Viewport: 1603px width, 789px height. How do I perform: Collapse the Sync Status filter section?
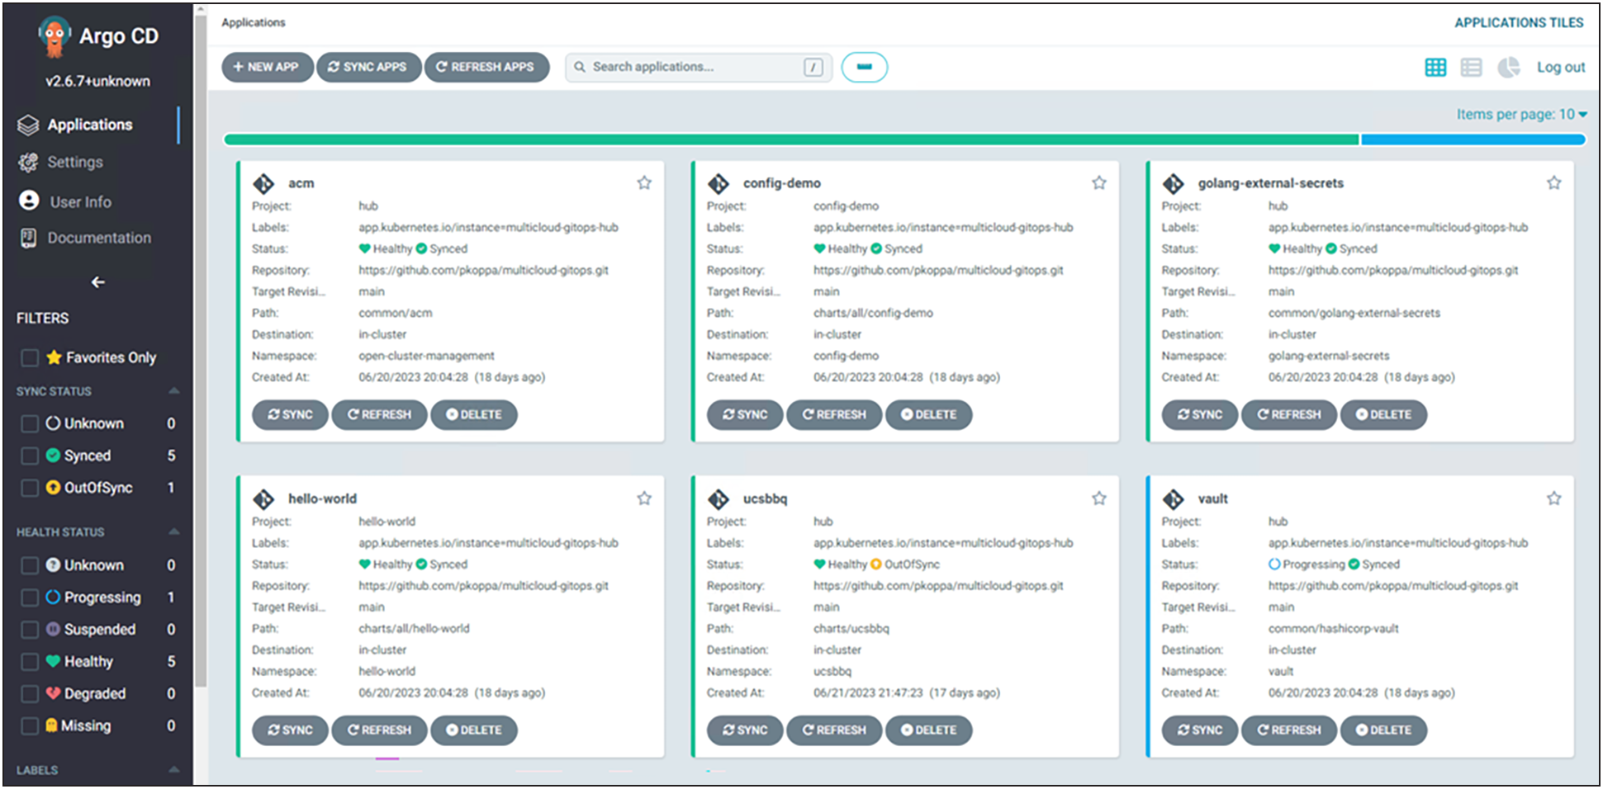[174, 391]
